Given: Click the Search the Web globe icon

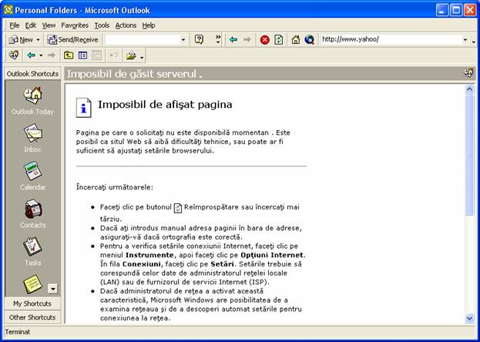Looking at the screenshot, I should tap(309, 39).
